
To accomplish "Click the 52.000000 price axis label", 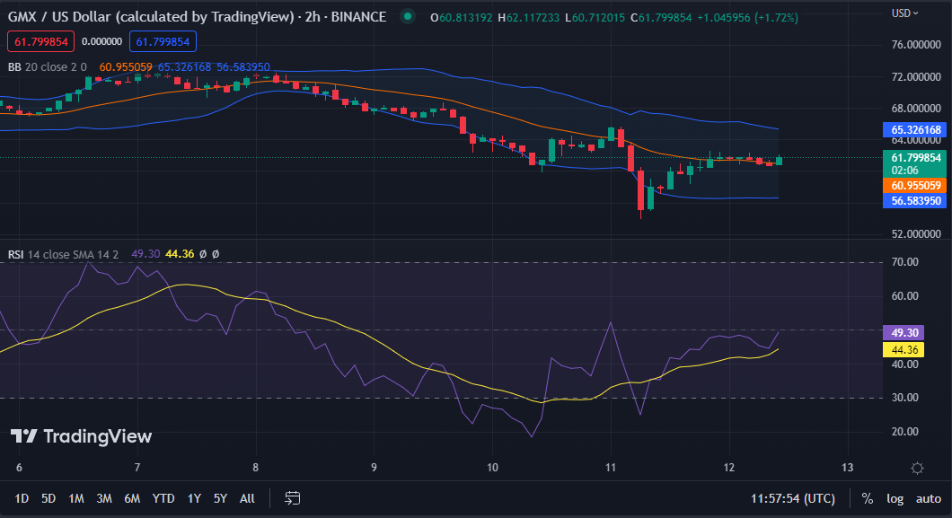I will pyautogui.click(x=916, y=234).
